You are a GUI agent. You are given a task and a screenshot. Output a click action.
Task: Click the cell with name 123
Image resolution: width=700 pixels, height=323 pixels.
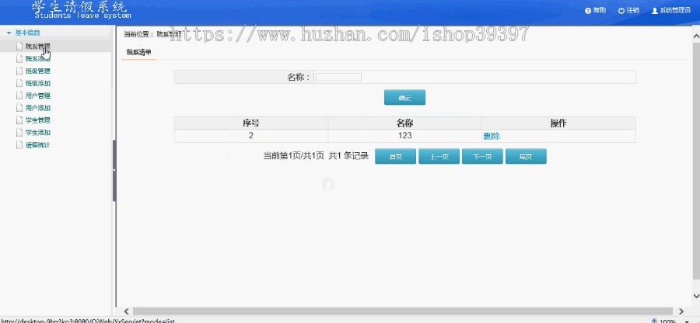(404, 136)
